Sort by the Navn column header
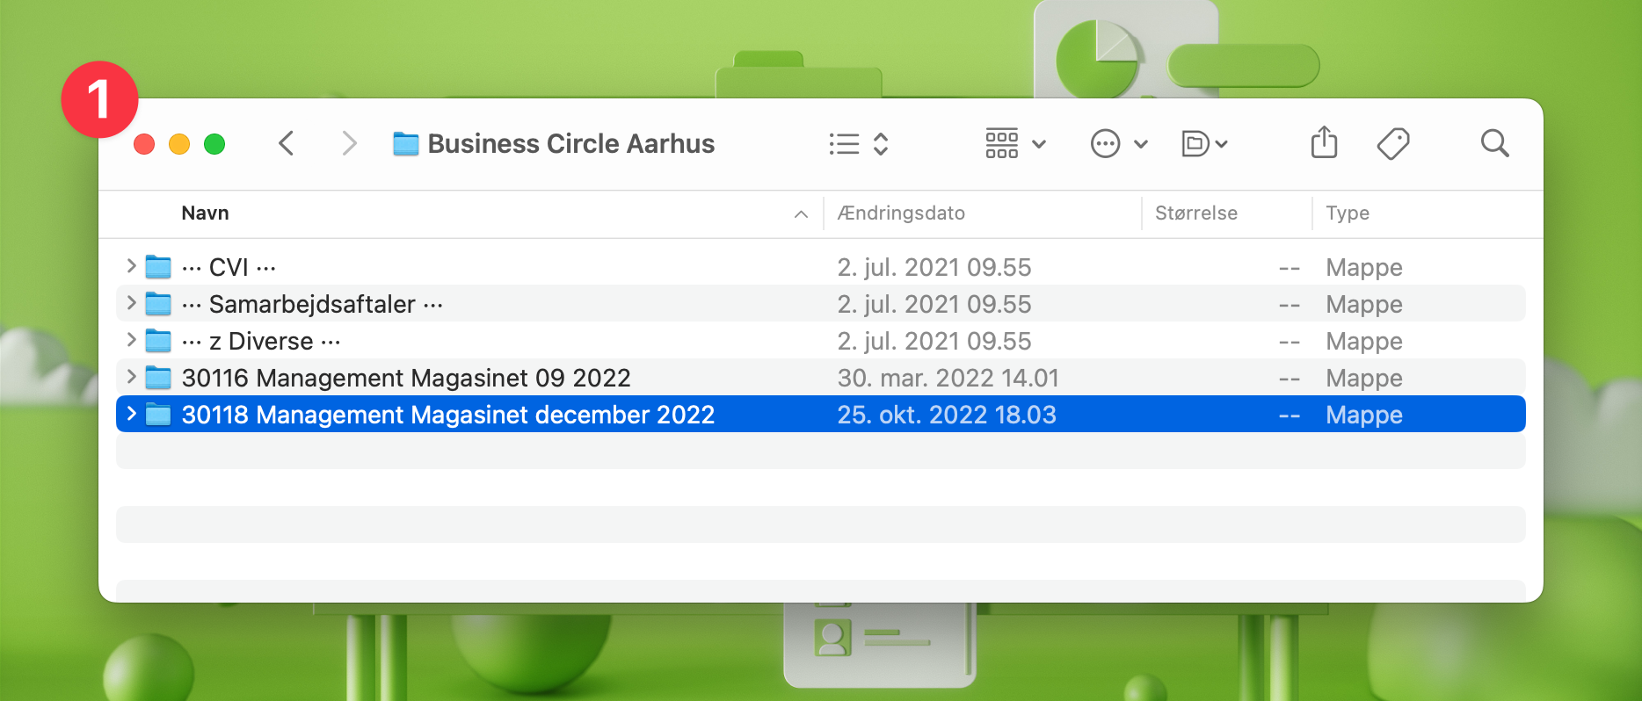1642x701 pixels. coord(206,213)
